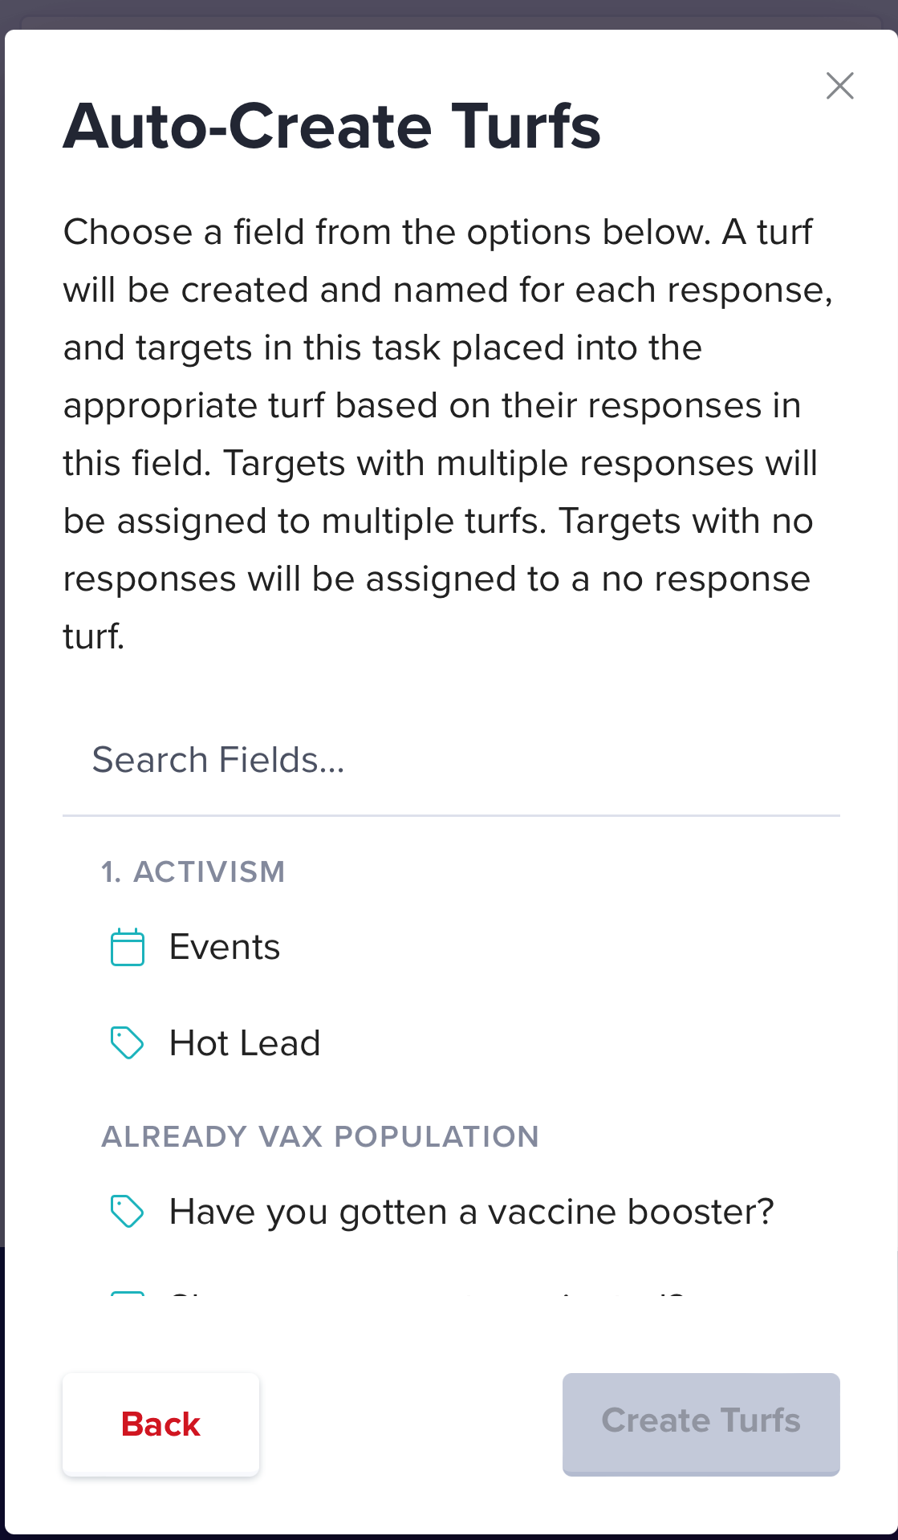Select the cut-off field at the list bottom
Viewport: 898px width, 1540px height.
451,1294
